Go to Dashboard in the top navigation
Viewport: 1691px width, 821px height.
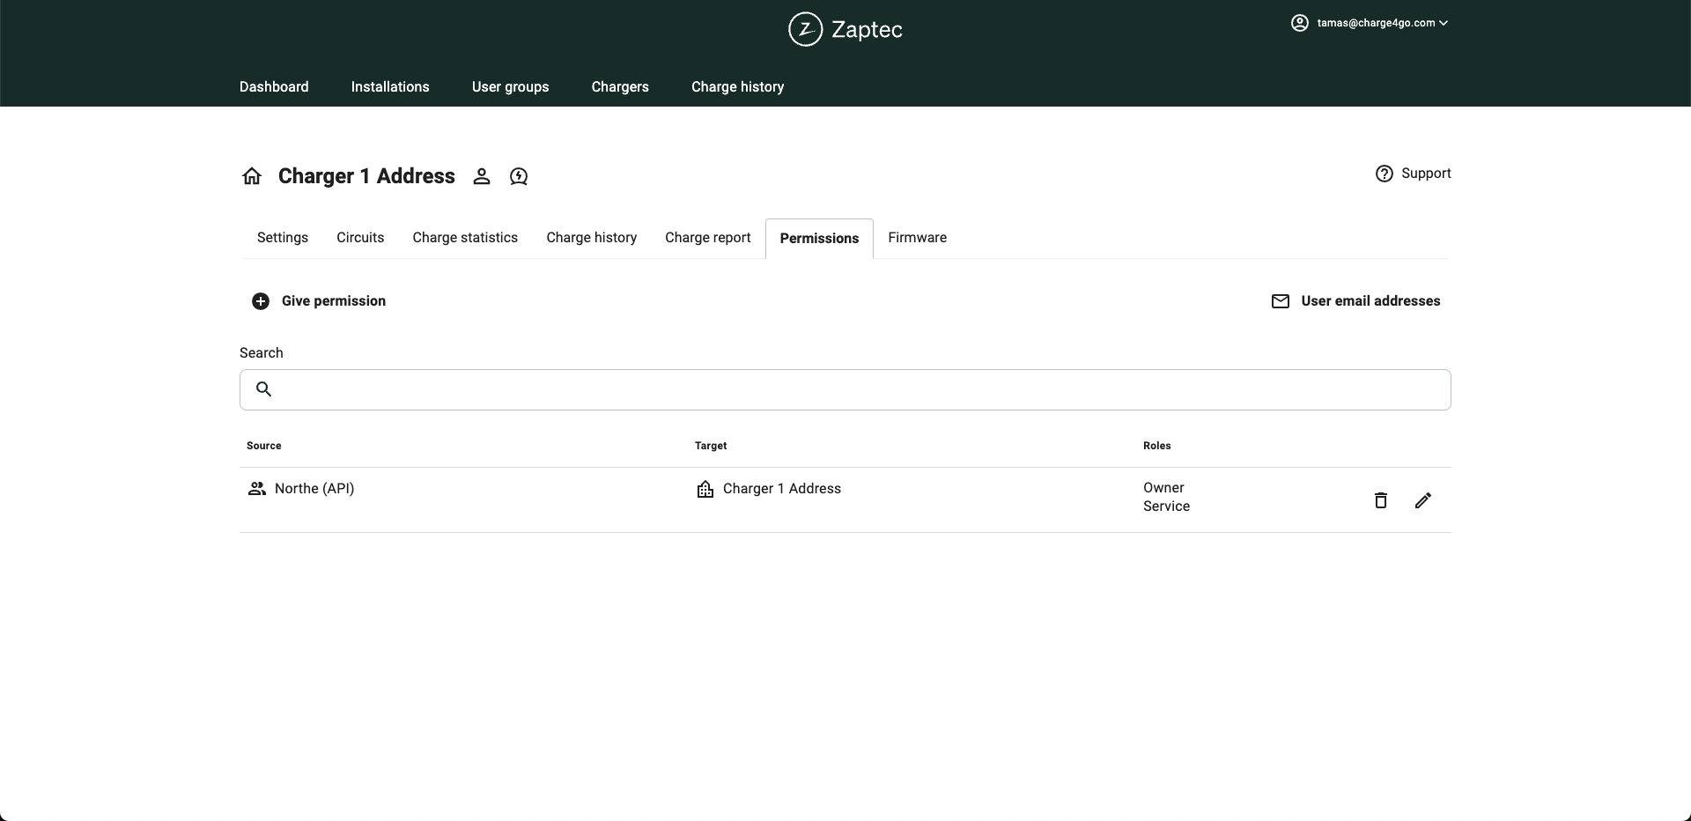point(274,86)
